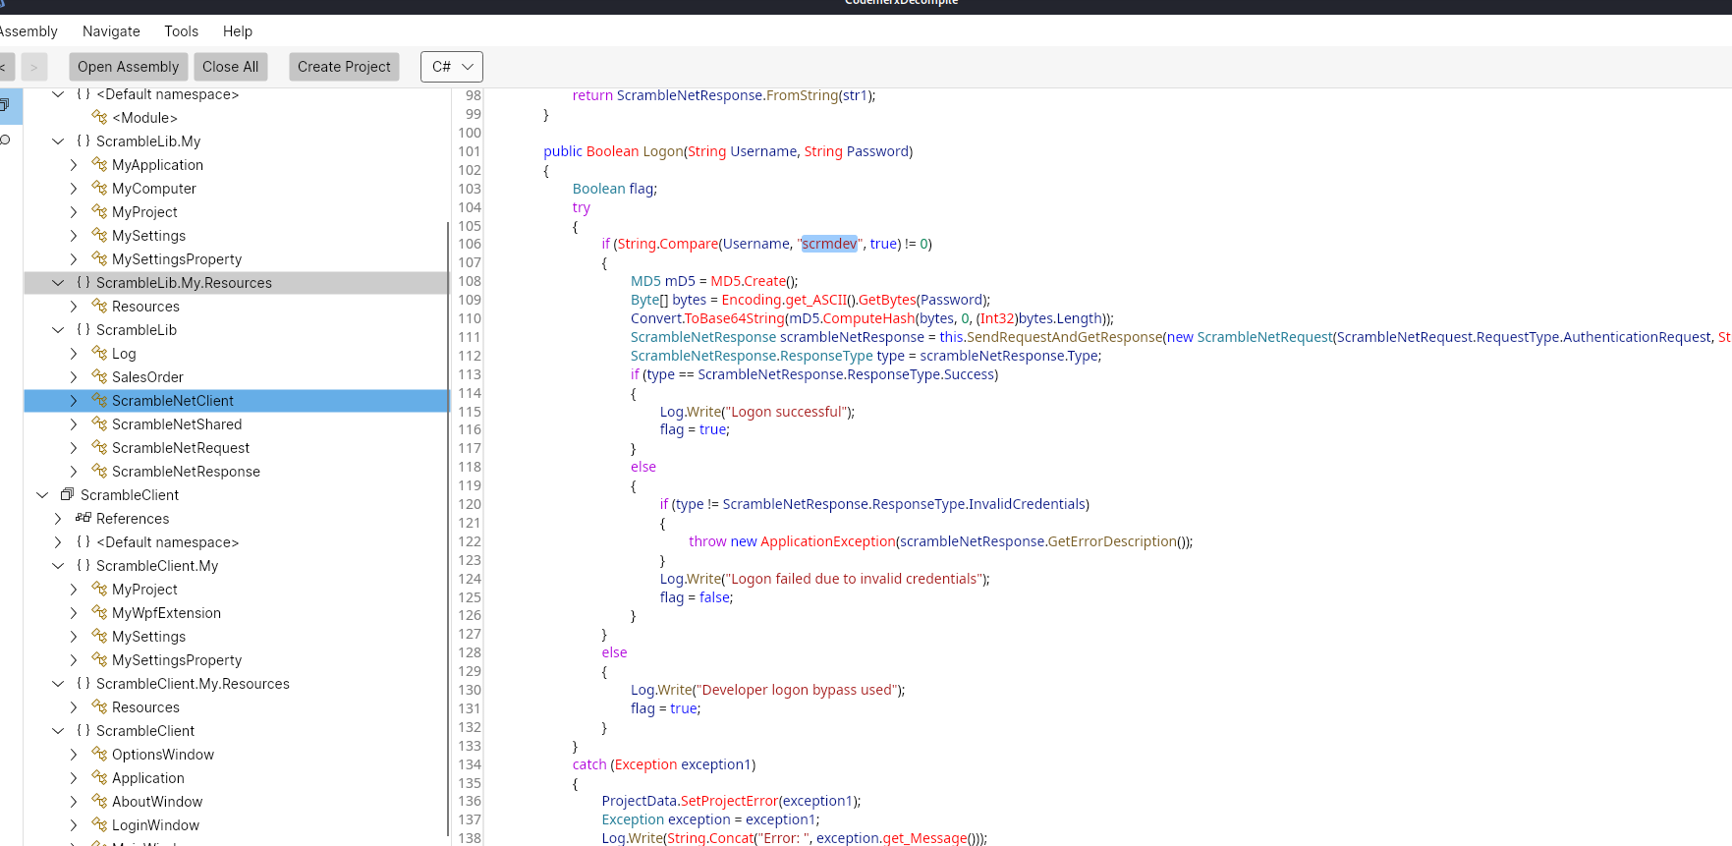Click the References icon under ScrambleClient
The width and height of the screenshot is (1732, 846).
(x=84, y=518)
